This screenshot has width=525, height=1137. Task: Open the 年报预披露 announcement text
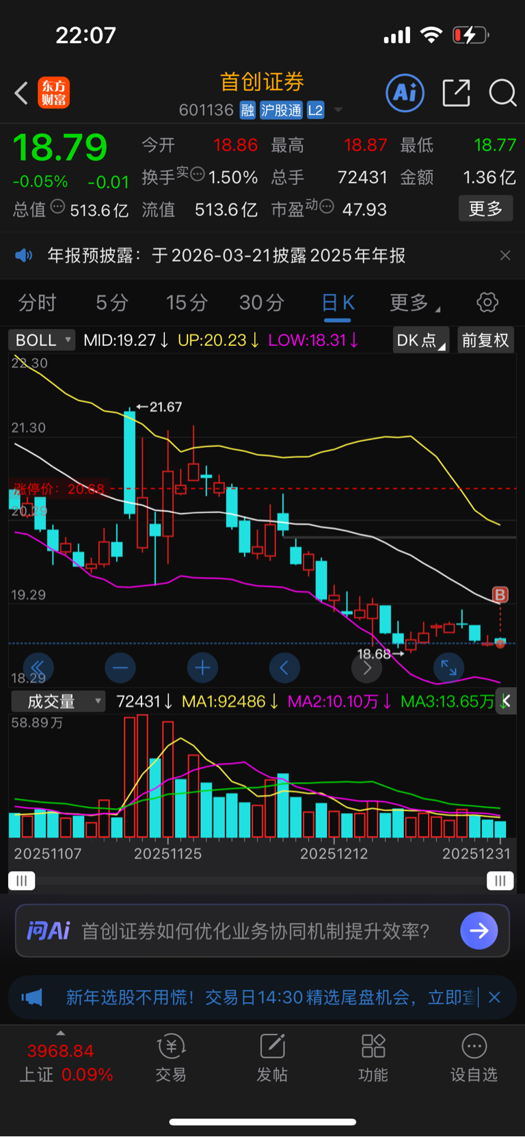(226, 256)
